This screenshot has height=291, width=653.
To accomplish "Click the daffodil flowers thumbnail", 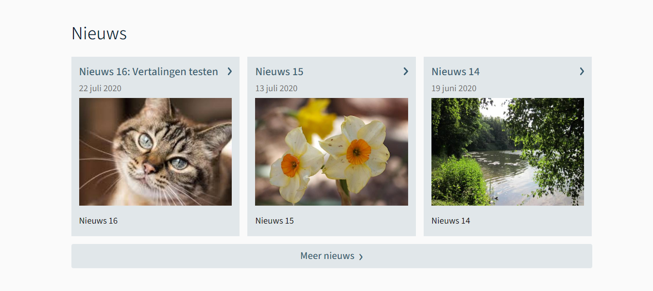I will (x=331, y=152).
